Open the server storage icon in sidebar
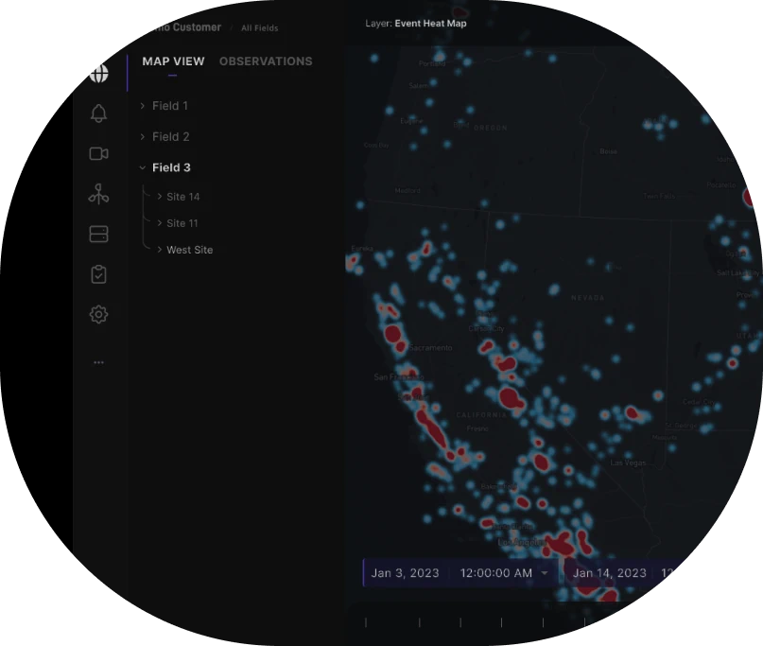The width and height of the screenshot is (763, 646). click(x=98, y=235)
